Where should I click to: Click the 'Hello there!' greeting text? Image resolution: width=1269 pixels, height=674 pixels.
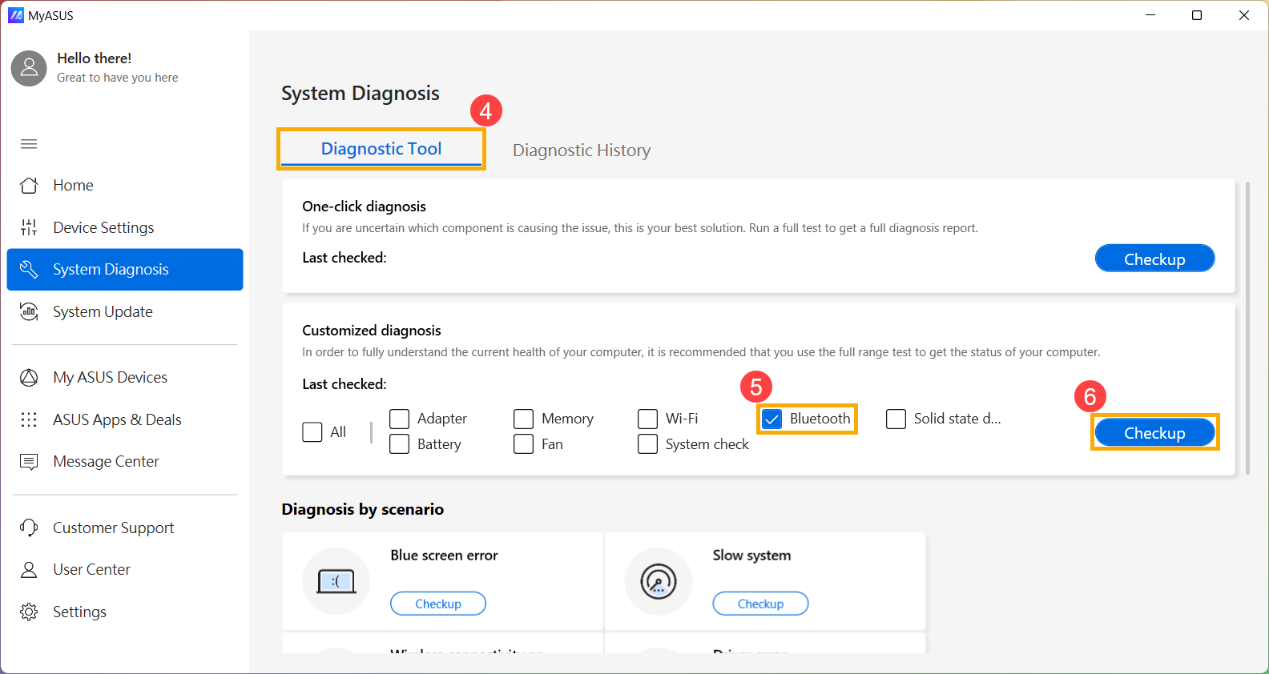[x=95, y=58]
